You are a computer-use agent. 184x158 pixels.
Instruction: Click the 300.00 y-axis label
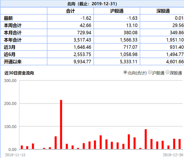point(10,81)
